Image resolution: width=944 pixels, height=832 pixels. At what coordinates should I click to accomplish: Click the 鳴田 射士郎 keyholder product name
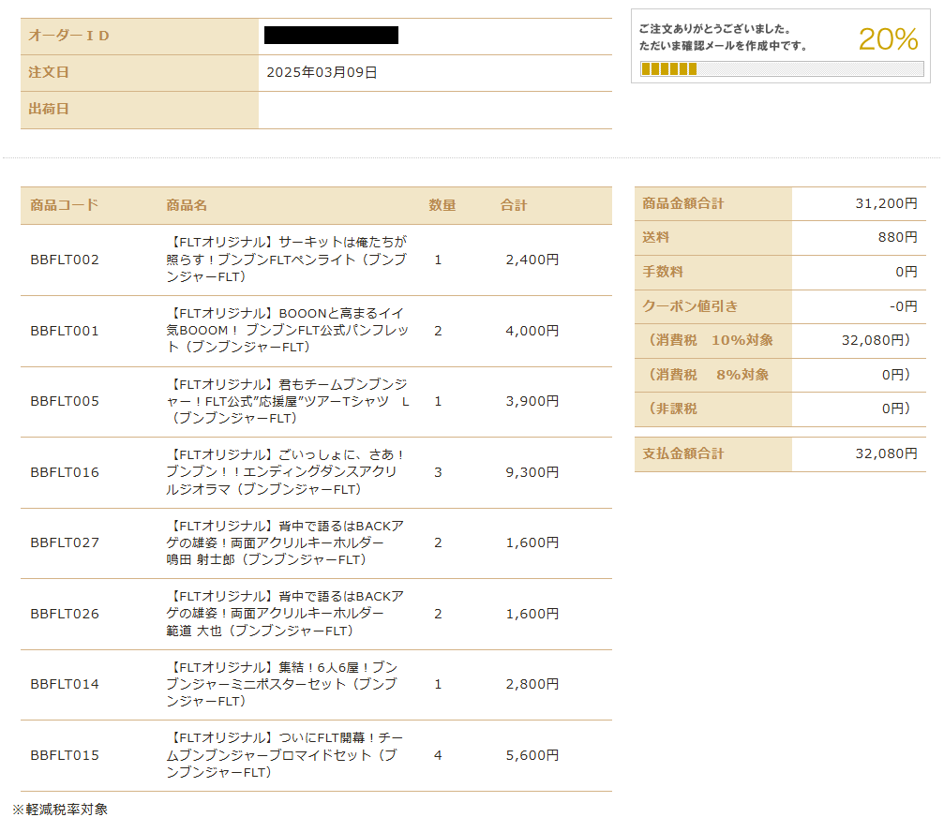[x=285, y=542]
